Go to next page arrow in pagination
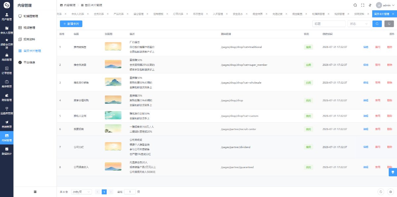This screenshot has height=197, width=397. (x=111, y=192)
